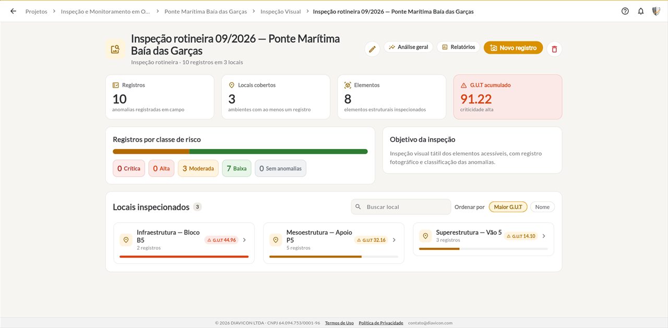Open the Inspeção e Monitoramento breadcrumb
The height and width of the screenshot is (328, 668).
(105, 11)
